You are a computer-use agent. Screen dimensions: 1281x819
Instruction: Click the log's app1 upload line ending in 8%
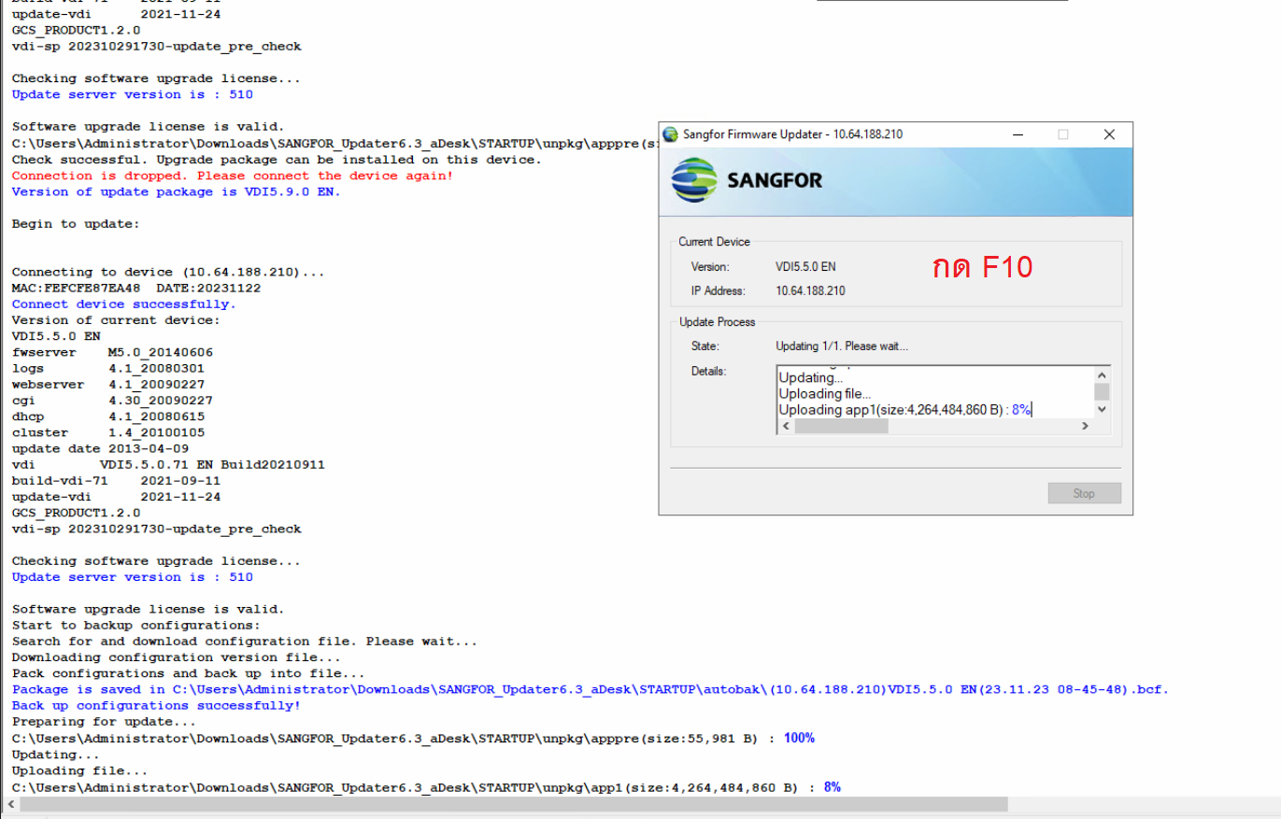pos(426,787)
